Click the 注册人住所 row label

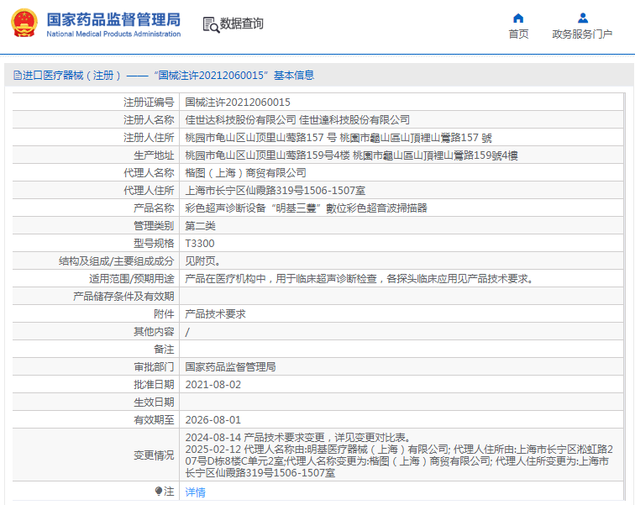[x=149, y=138]
